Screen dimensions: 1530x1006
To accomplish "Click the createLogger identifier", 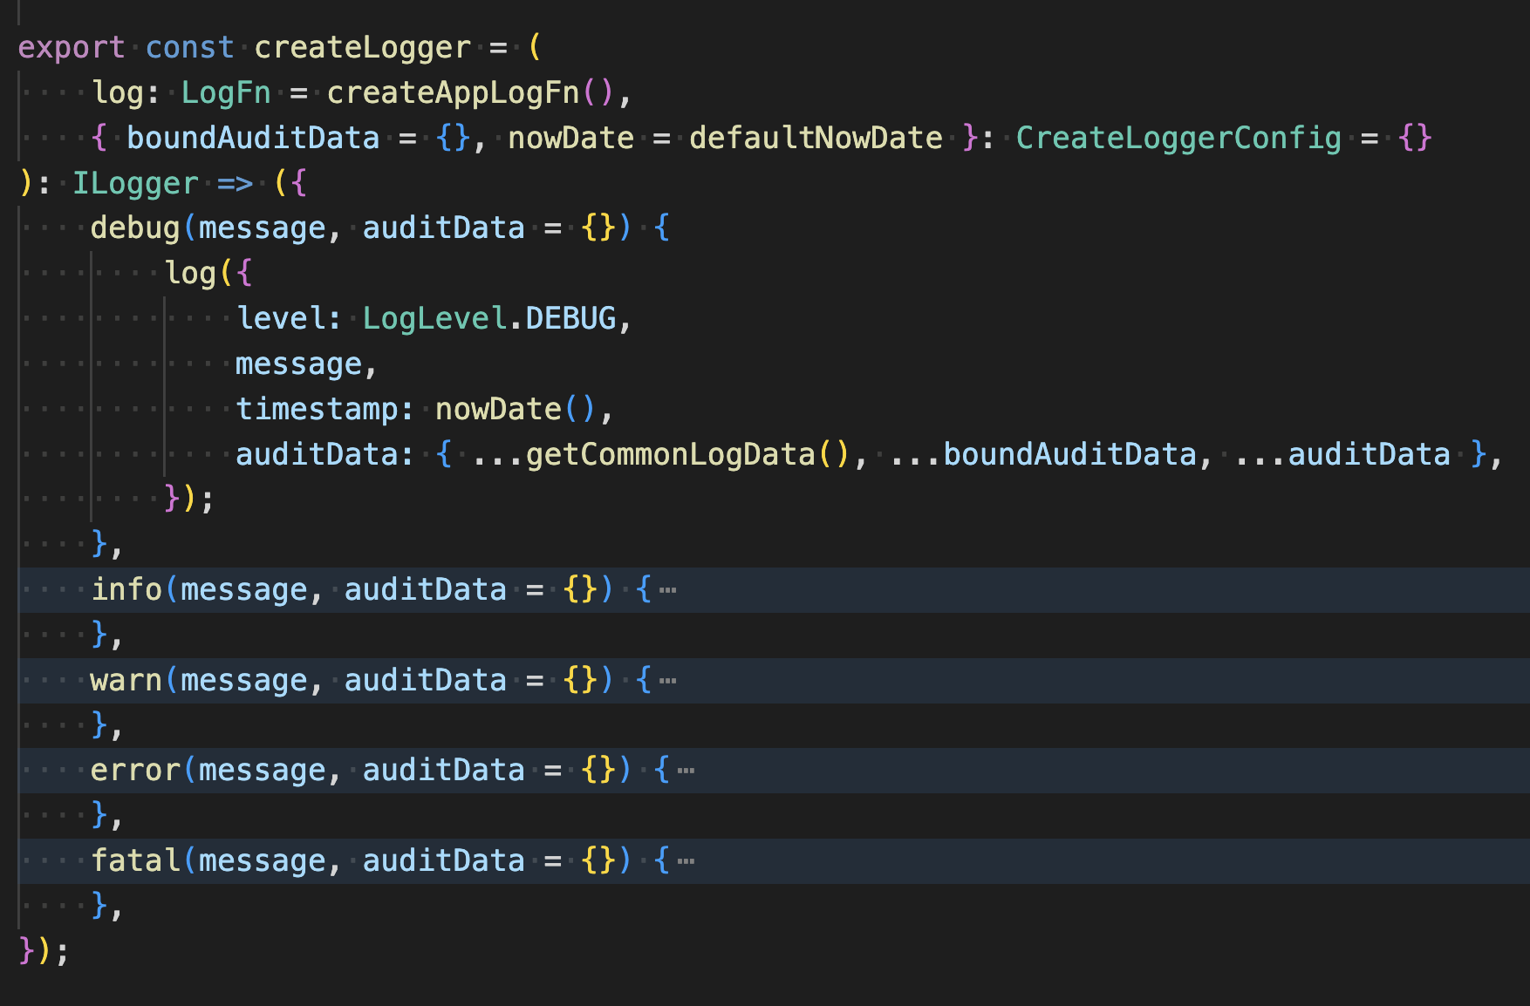I will point(362,47).
